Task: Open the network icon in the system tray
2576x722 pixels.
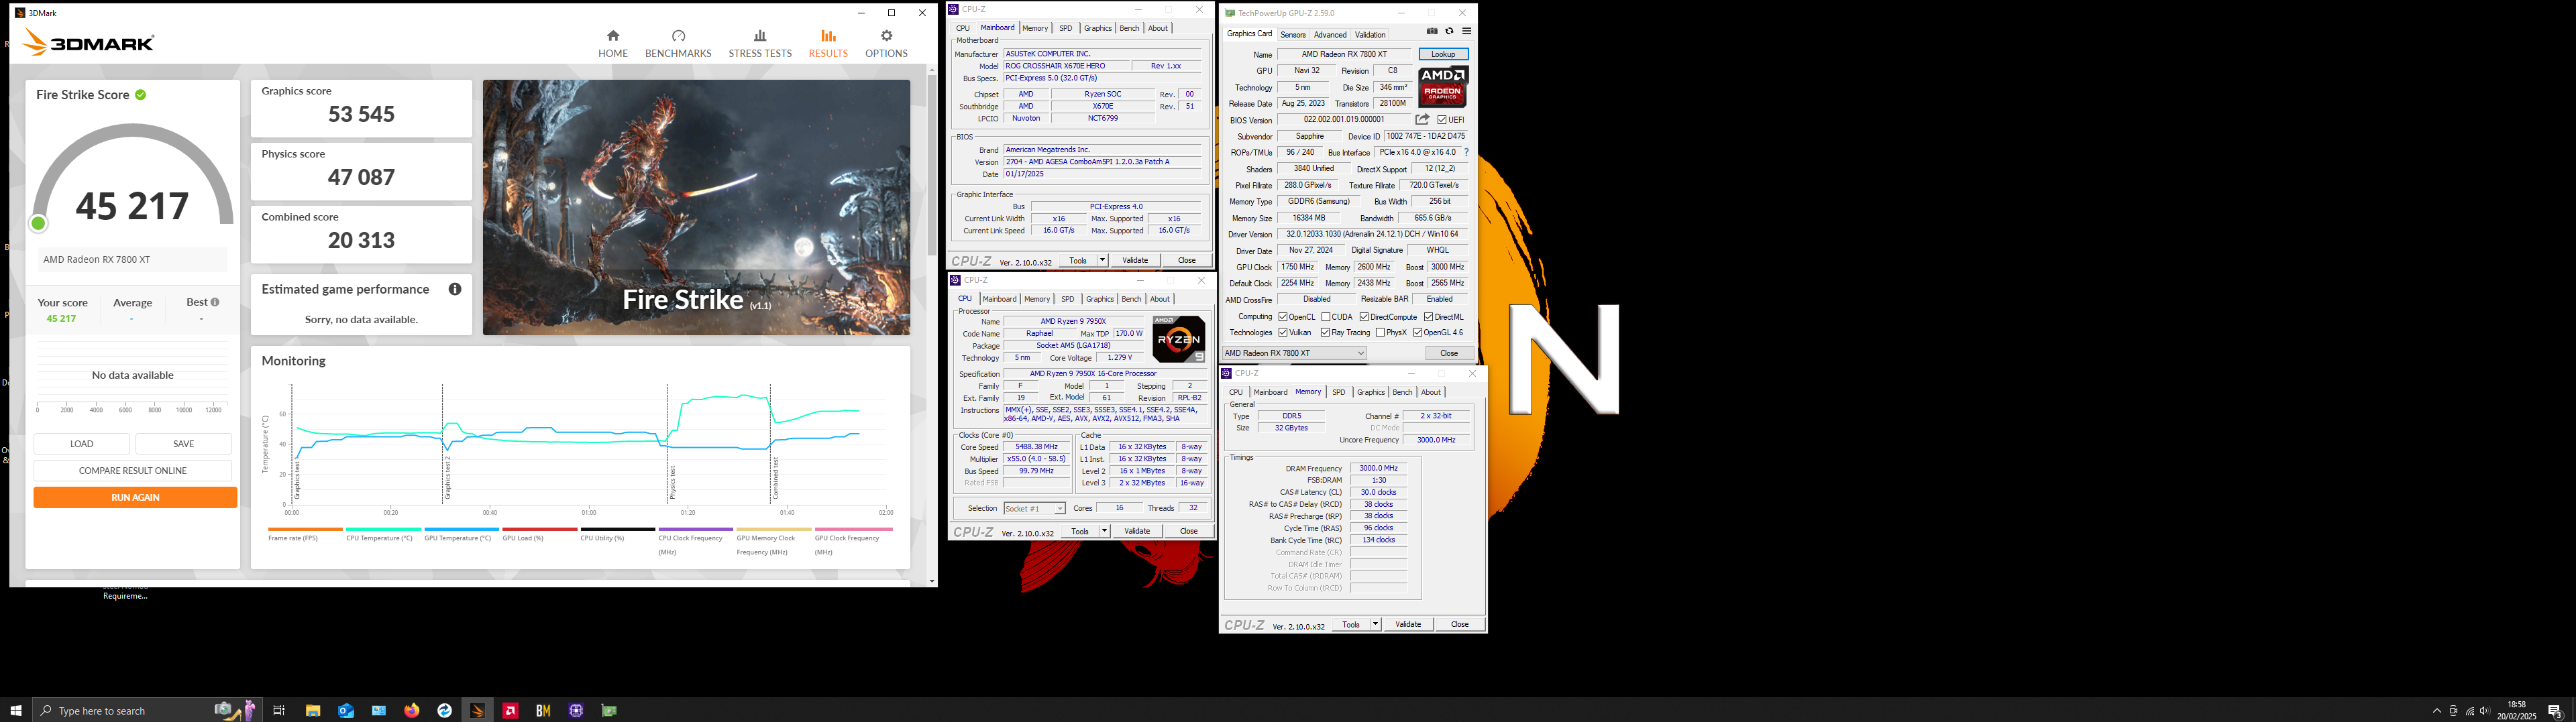Action: point(2470,711)
